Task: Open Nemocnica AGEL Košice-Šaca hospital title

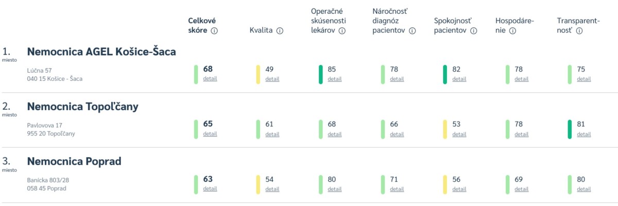Action: [101, 51]
